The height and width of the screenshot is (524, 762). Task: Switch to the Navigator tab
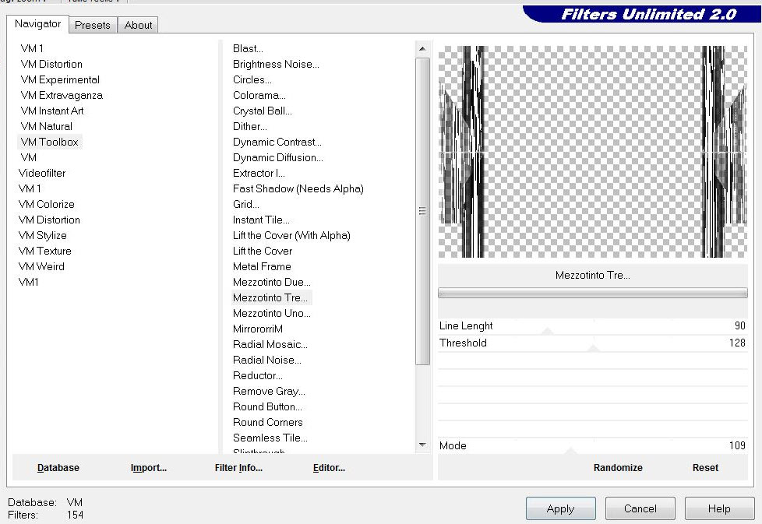(x=38, y=24)
